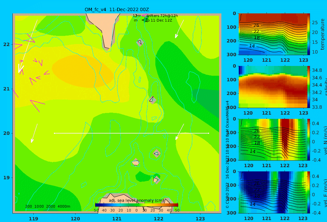The height and width of the screenshot is (222, 327).
Task: Click the orange high sea-level anomaly patch
Action: click(x=82, y=71)
